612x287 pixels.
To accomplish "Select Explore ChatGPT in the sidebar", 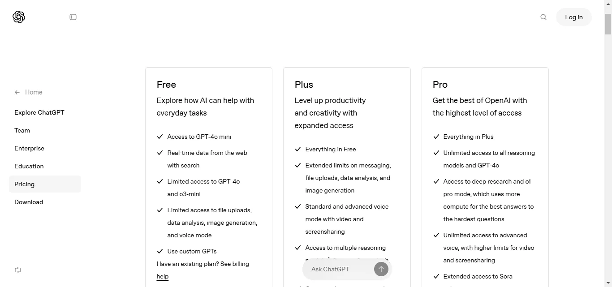I will click(x=39, y=112).
